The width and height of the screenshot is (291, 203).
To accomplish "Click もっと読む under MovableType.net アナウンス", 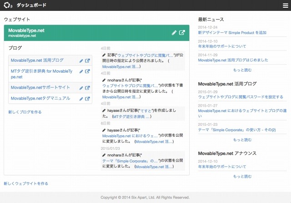I will (242, 176).
